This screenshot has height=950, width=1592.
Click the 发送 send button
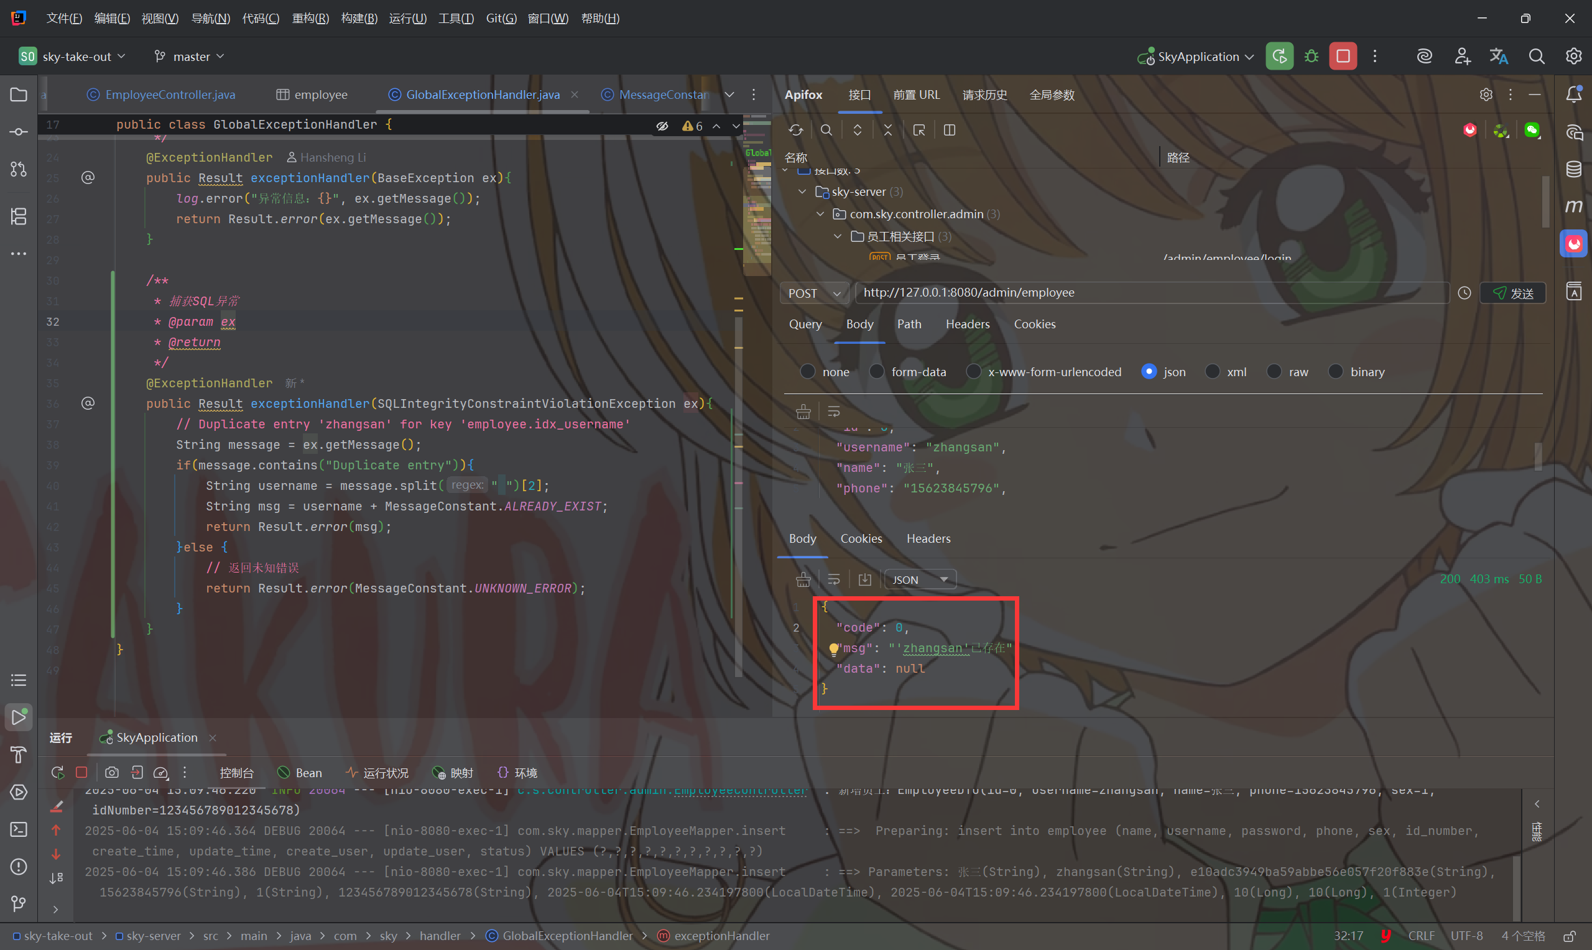click(x=1512, y=293)
